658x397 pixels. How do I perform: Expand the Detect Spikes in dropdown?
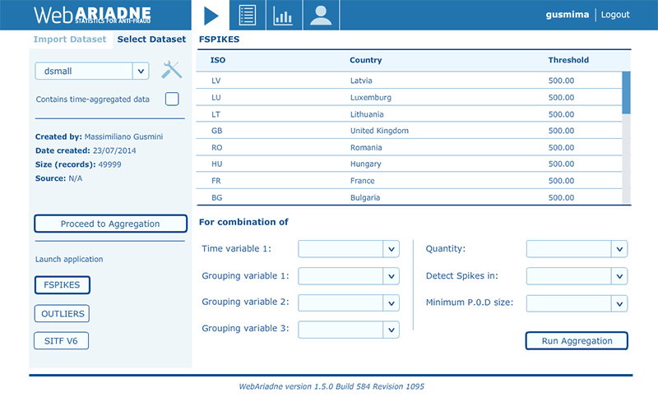coord(619,276)
